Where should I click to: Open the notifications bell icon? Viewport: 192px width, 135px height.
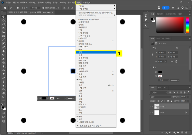click(173, 8)
